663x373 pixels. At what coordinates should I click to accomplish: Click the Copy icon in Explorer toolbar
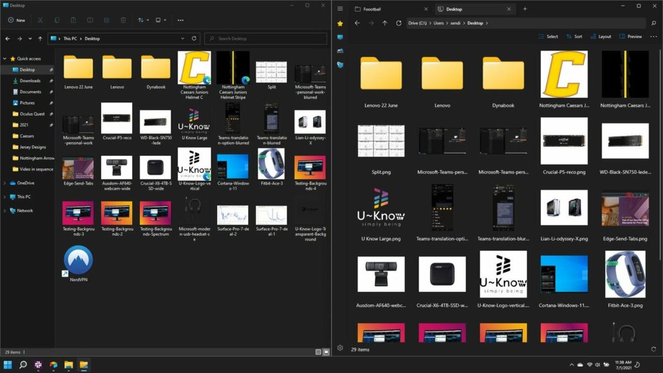tap(57, 20)
